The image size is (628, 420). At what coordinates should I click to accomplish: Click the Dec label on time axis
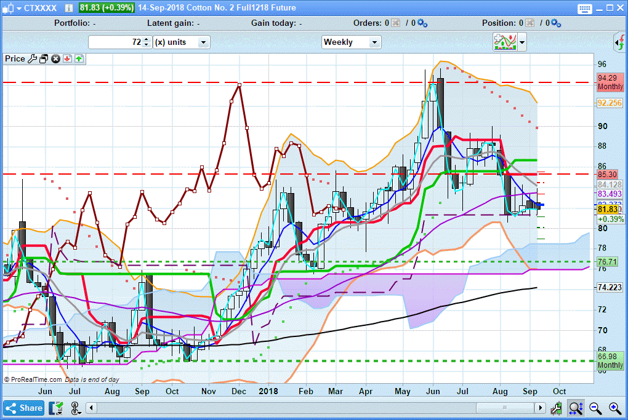click(x=239, y=391)
